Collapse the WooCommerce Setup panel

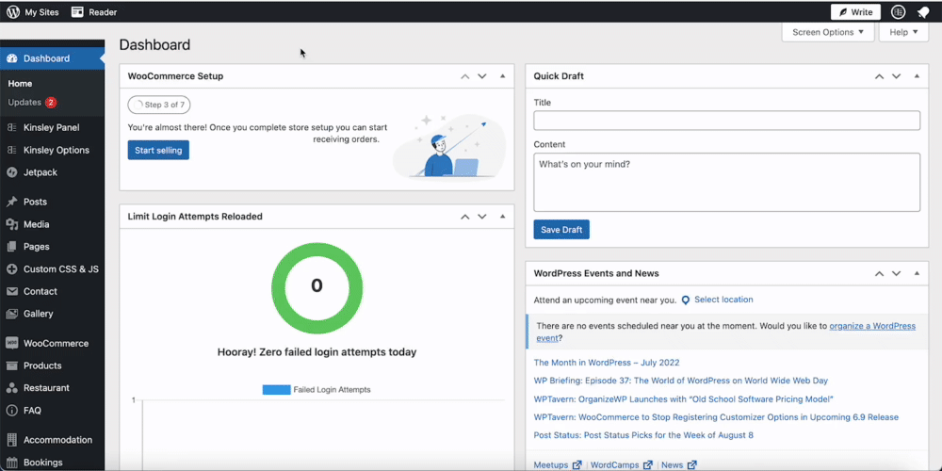coord(503,76)
